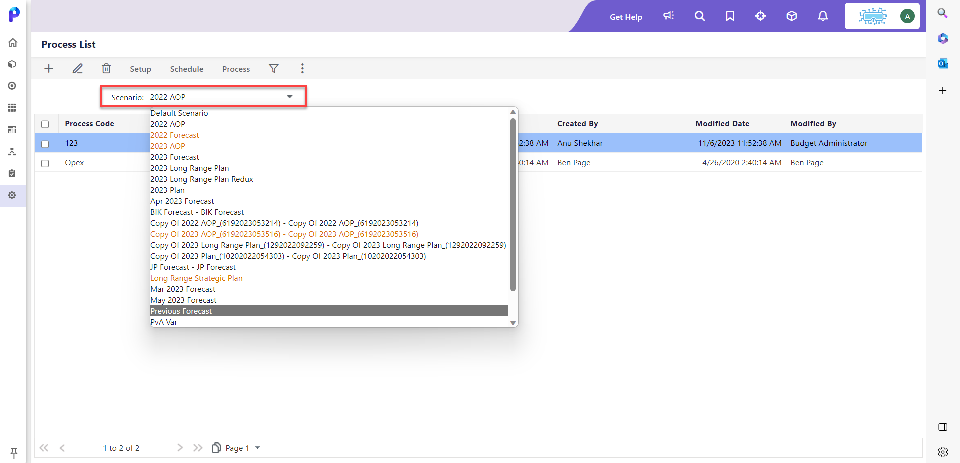This screenshot has height=463, width=960.
Task: Click scroll down arrow in scenario list
Action: click(x=513, y=323)
